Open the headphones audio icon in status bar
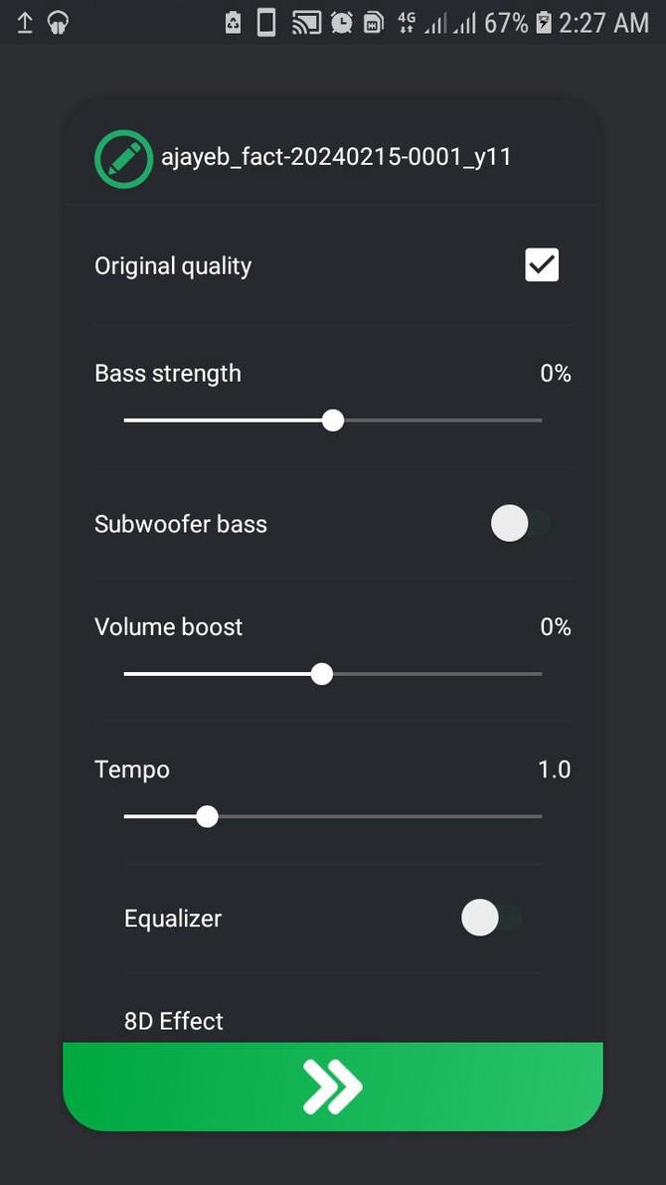This screenshot has height=1185, width=666. [x=57, y=22]
